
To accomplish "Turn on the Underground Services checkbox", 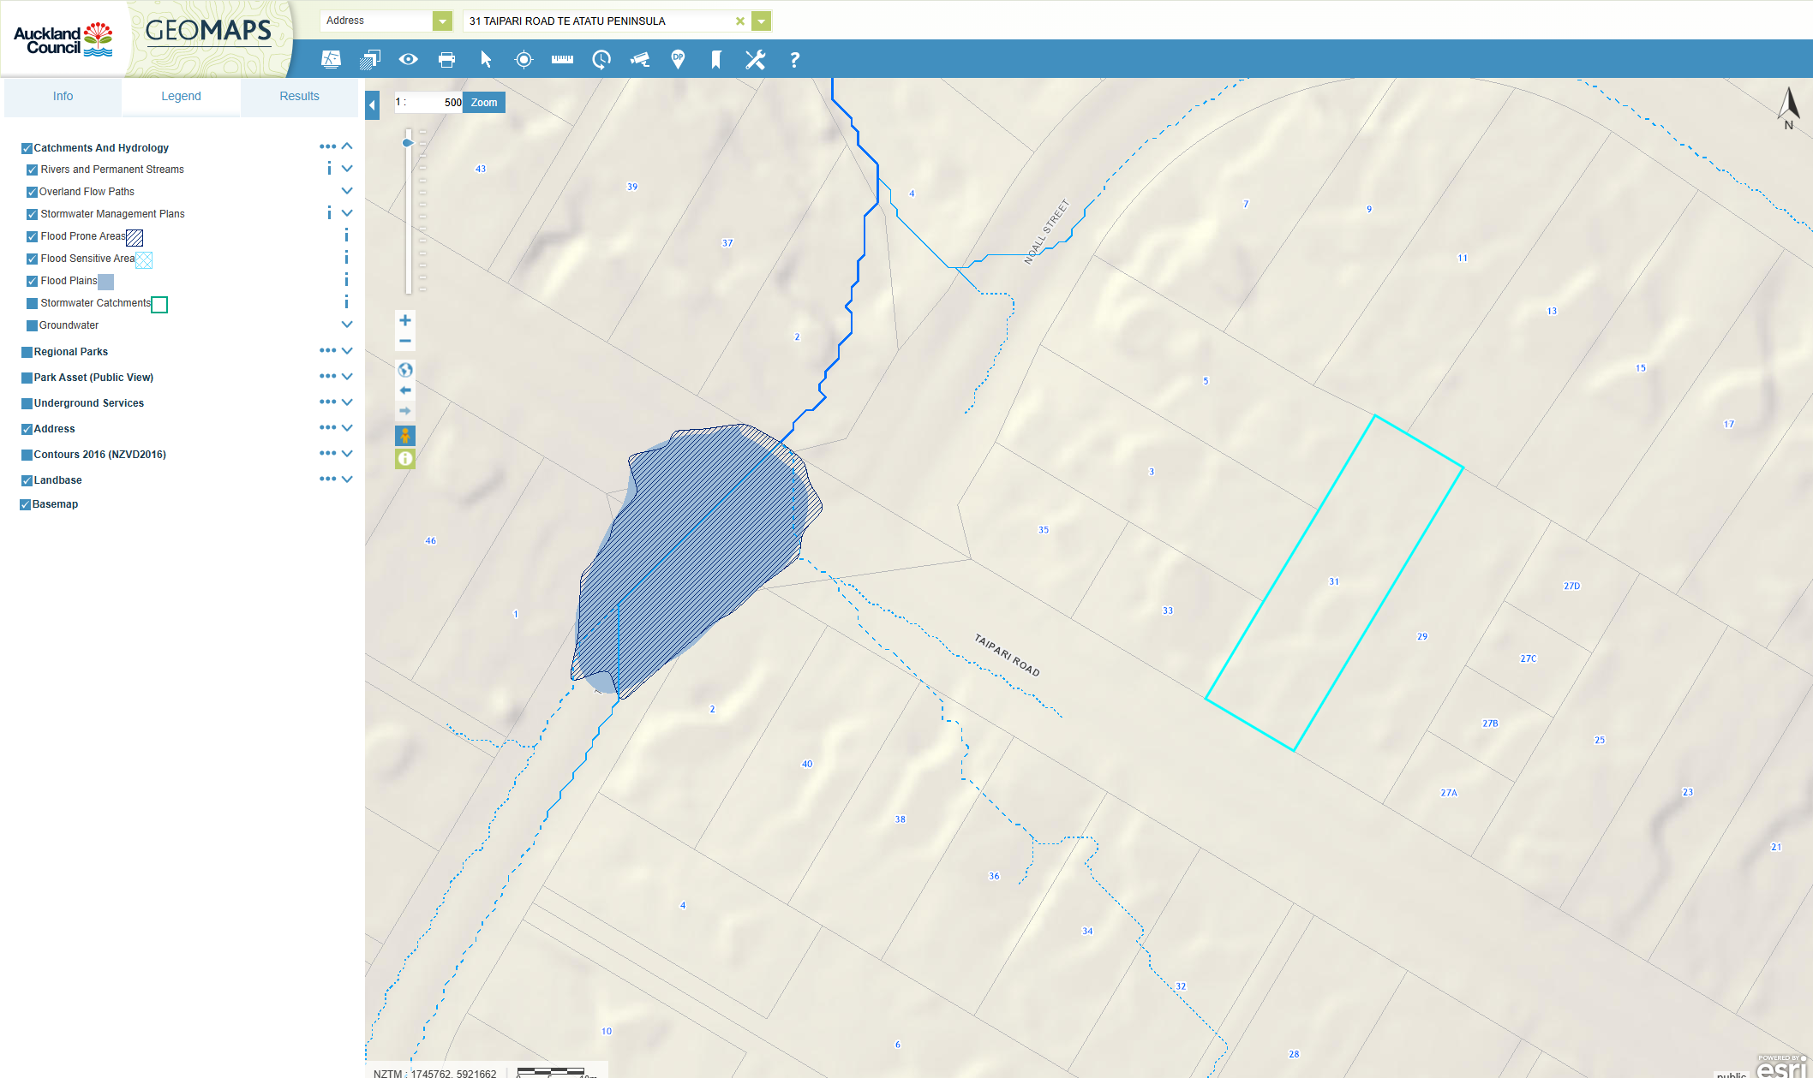I will click(27, 403).
